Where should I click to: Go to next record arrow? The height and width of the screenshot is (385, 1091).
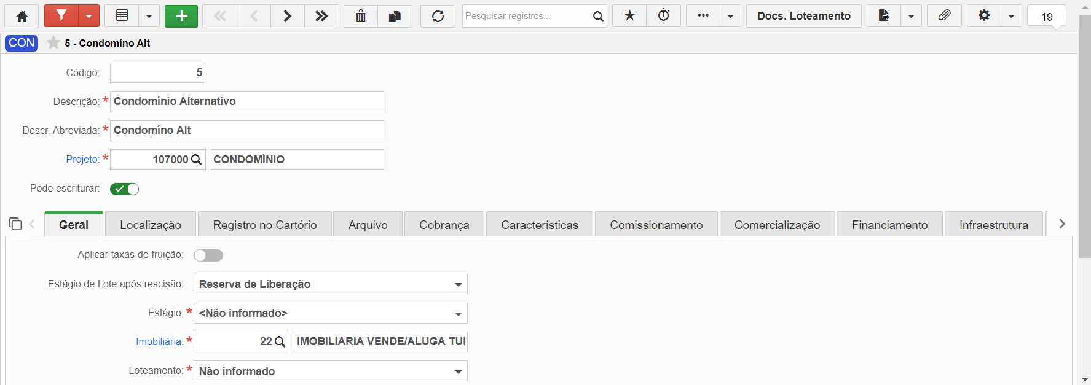tap(287, 16)
